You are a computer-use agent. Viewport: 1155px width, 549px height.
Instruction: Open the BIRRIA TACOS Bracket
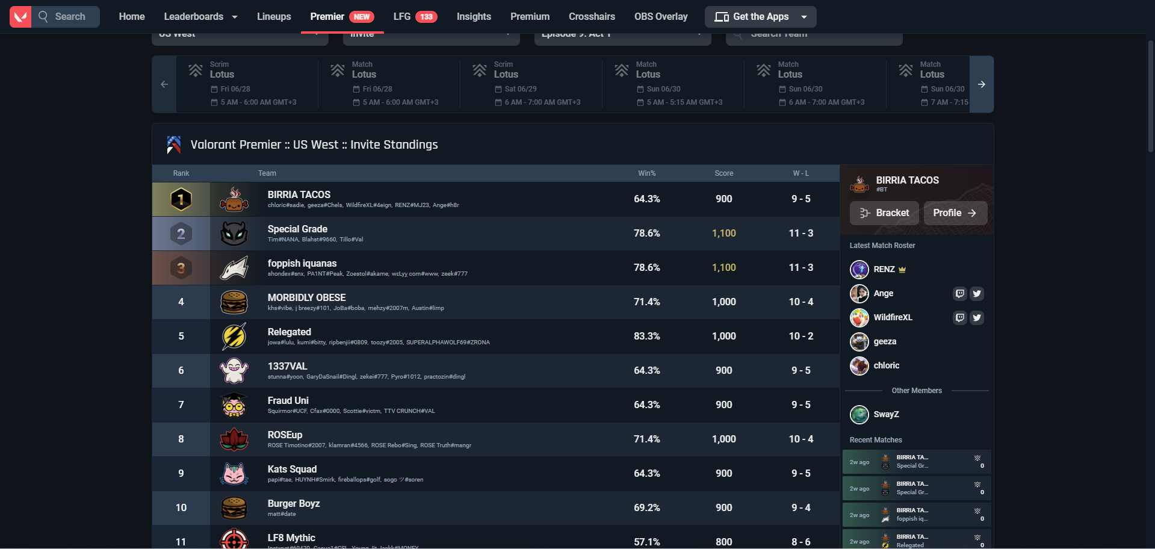[884, 213]
